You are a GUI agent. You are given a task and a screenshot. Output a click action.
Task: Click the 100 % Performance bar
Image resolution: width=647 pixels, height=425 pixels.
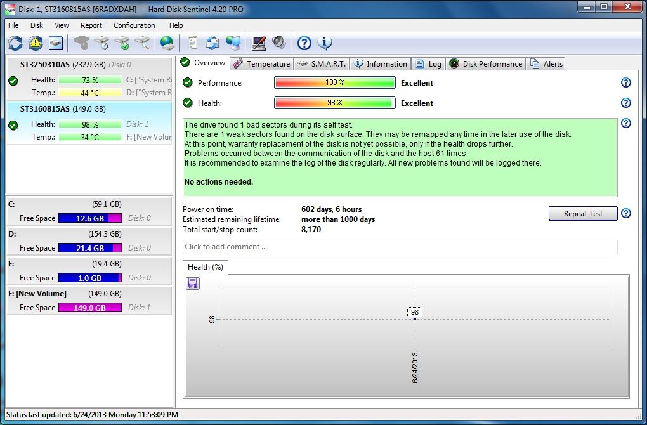(x=335, y=82)
